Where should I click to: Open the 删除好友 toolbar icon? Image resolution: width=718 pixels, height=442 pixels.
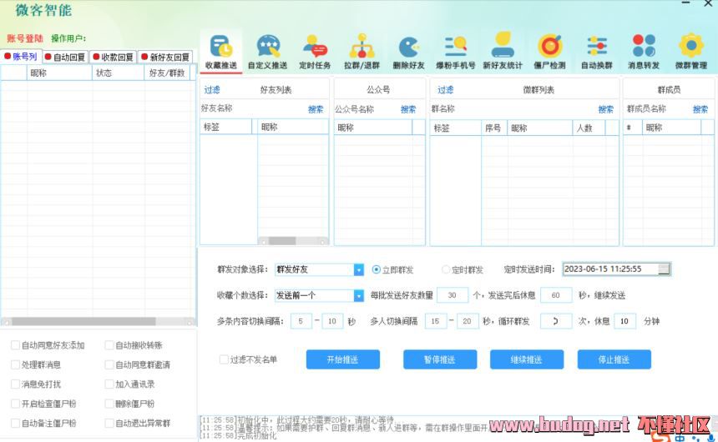click(x=408, y=51)
